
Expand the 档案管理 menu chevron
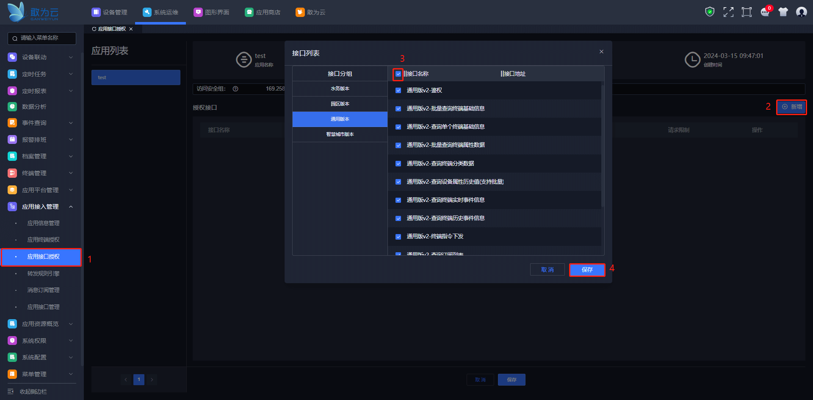click(71, 156)
